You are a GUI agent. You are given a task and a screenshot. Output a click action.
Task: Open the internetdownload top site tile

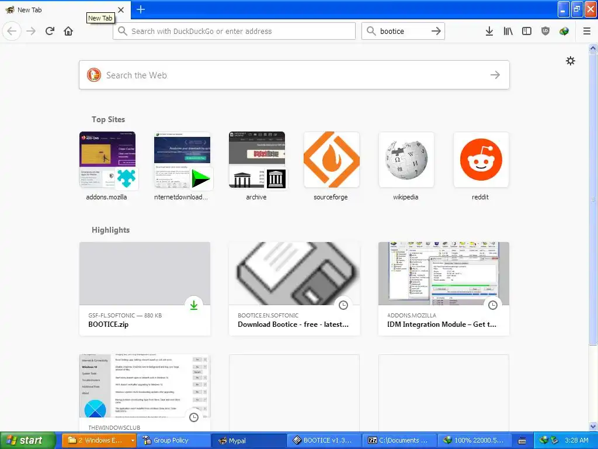pyautogui.click(x=182, y=167)
